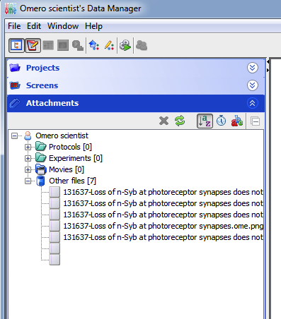The width and height of the screenshot is (281, 319).
Task: Click the Other files cylinder icon
Action: pos(41,181)
